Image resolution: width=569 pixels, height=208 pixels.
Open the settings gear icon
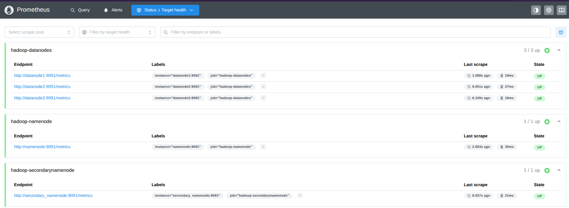click(549, 10)
